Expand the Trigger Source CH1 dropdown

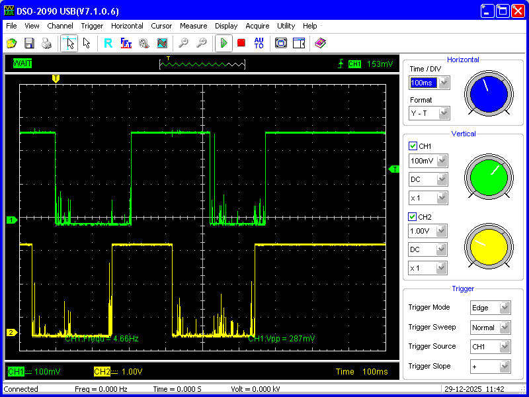(x=505, y=346)
